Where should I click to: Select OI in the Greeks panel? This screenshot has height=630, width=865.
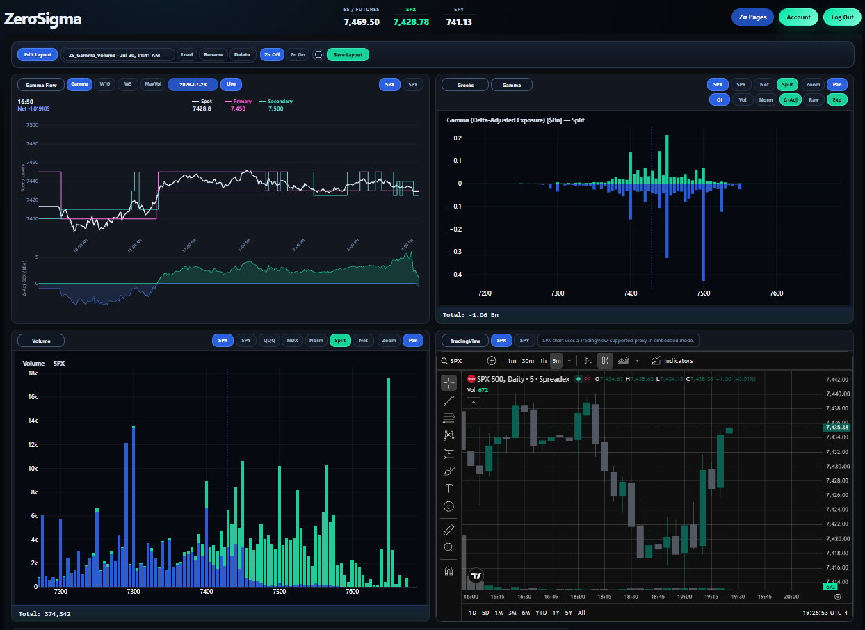point(719,99)
